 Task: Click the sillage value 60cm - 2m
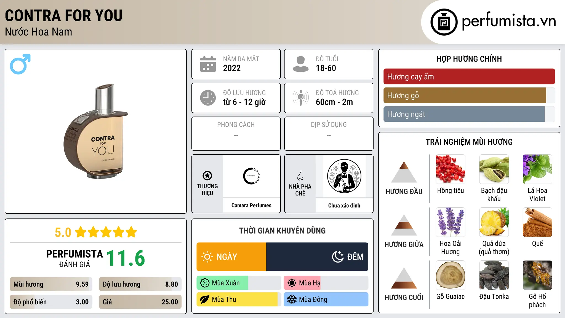click(x=334, y=102)
